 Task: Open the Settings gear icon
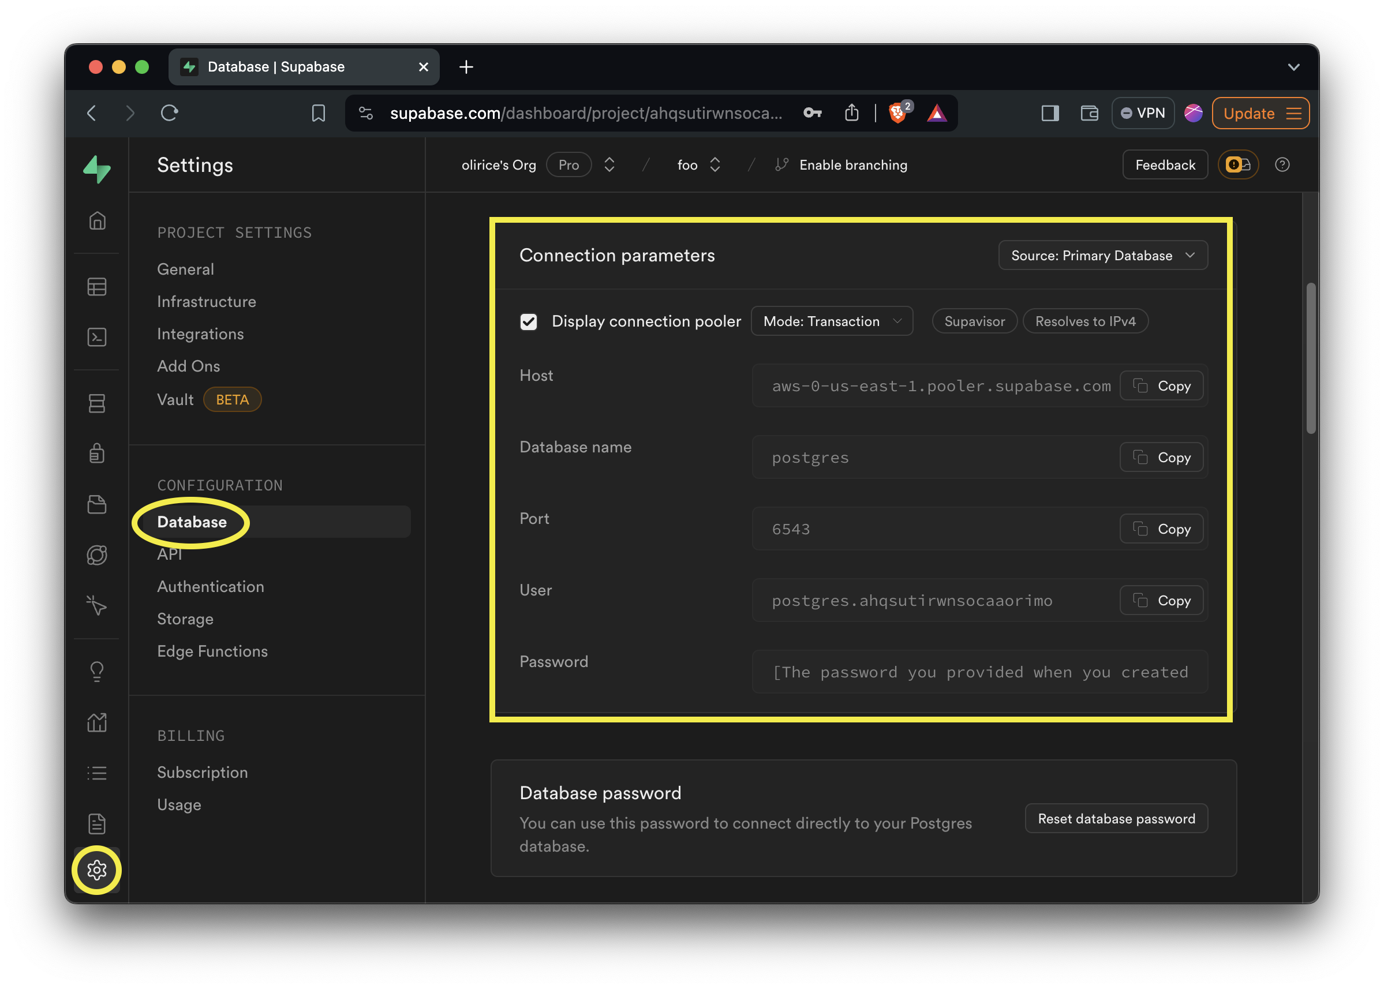tap(97, 870)
